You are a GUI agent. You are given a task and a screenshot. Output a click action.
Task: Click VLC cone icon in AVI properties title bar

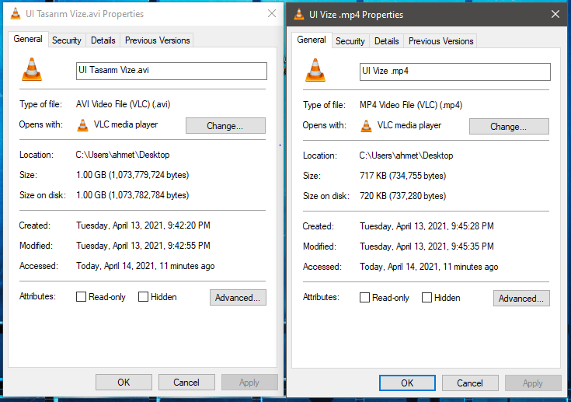tap(16, 13)
